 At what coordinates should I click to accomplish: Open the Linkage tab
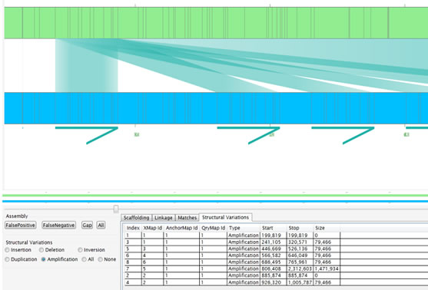pos(164,218)
